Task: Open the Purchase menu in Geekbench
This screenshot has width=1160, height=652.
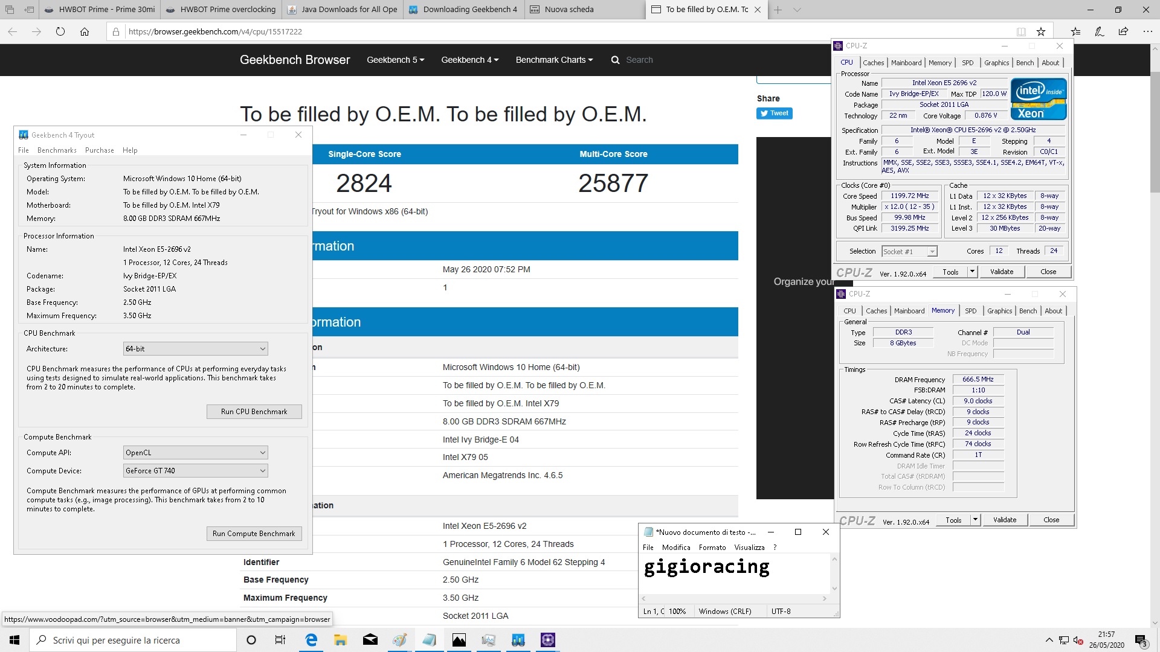Action: click(x=100, y=150)
